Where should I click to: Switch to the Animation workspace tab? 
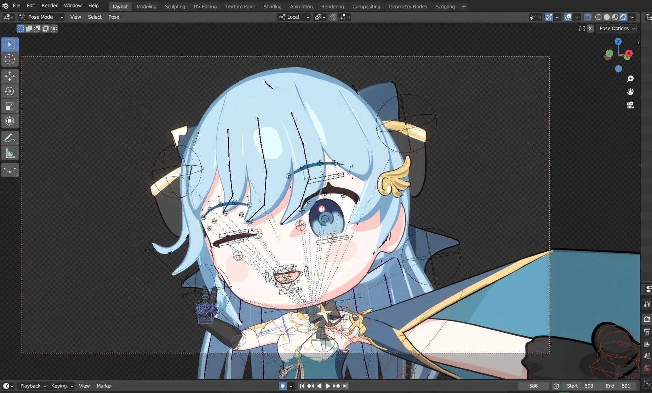click(x=301, y=6)
